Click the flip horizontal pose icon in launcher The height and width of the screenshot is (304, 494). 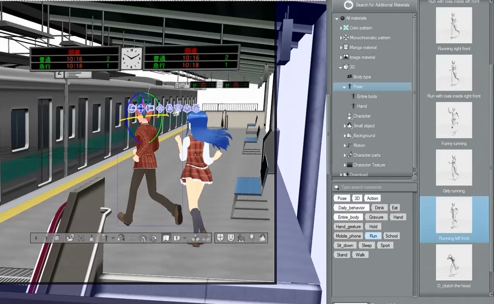[x=121, y=238]
